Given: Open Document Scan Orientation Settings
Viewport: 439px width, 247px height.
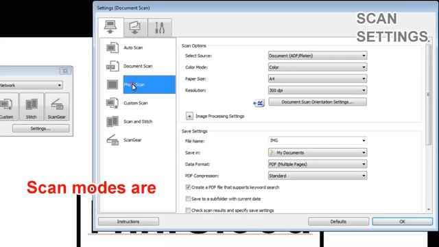Looking at the screenshot, I should (318, 102).
